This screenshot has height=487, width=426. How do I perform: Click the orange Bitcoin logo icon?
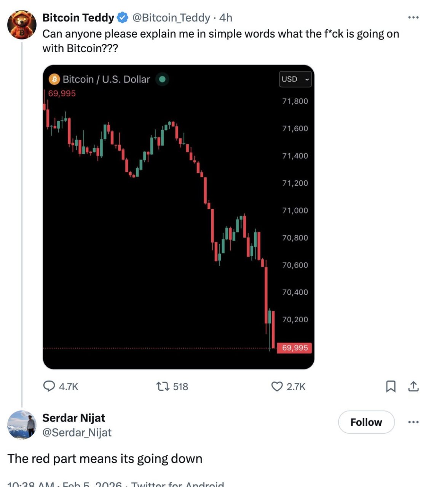[x=54, y=79]
